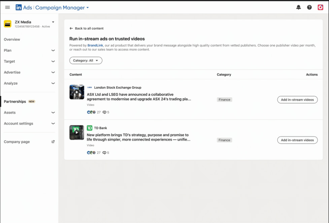Click the LinkedIn logo icon

coord(19,7)
